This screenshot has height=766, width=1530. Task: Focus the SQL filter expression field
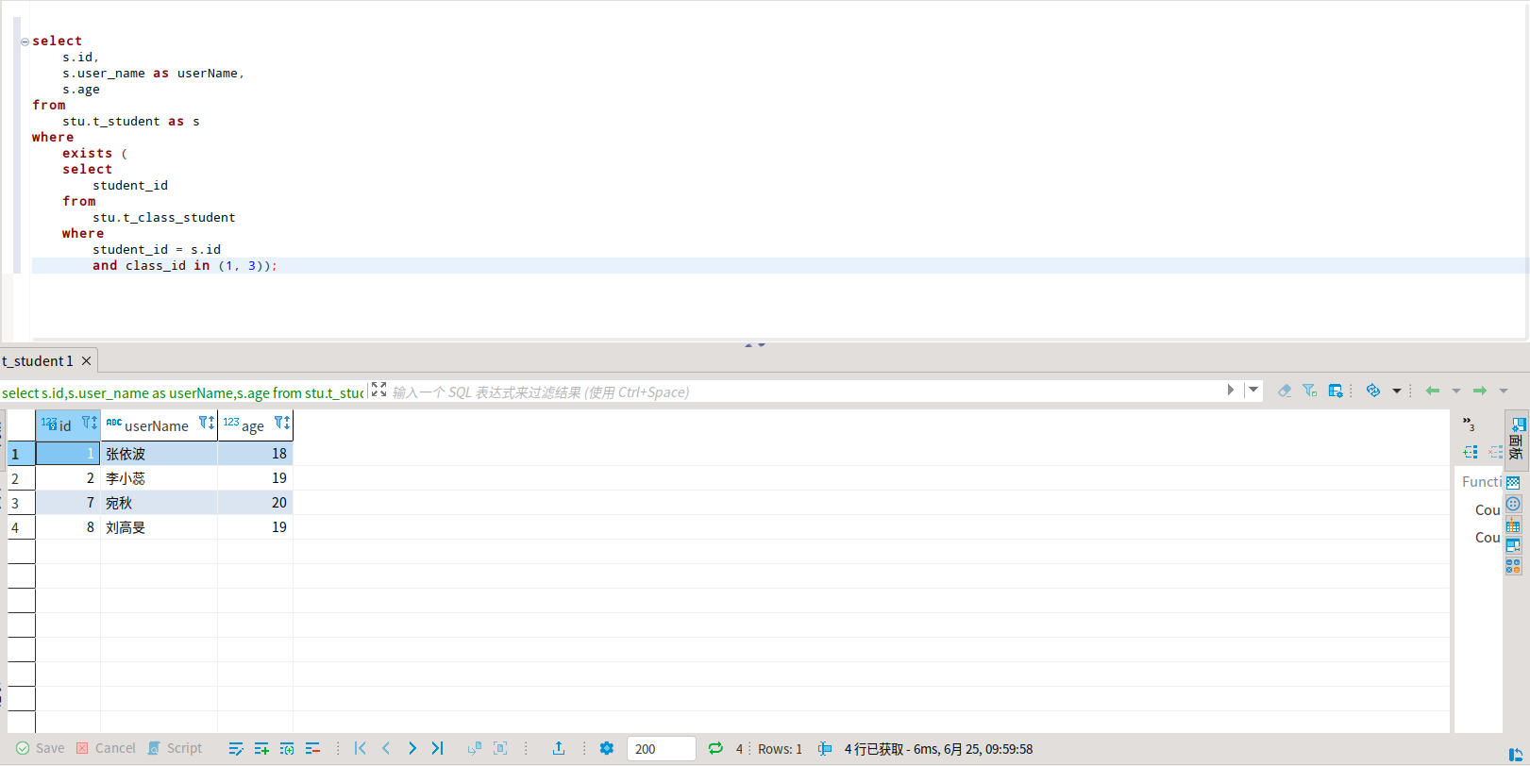(x=806, y=391)
